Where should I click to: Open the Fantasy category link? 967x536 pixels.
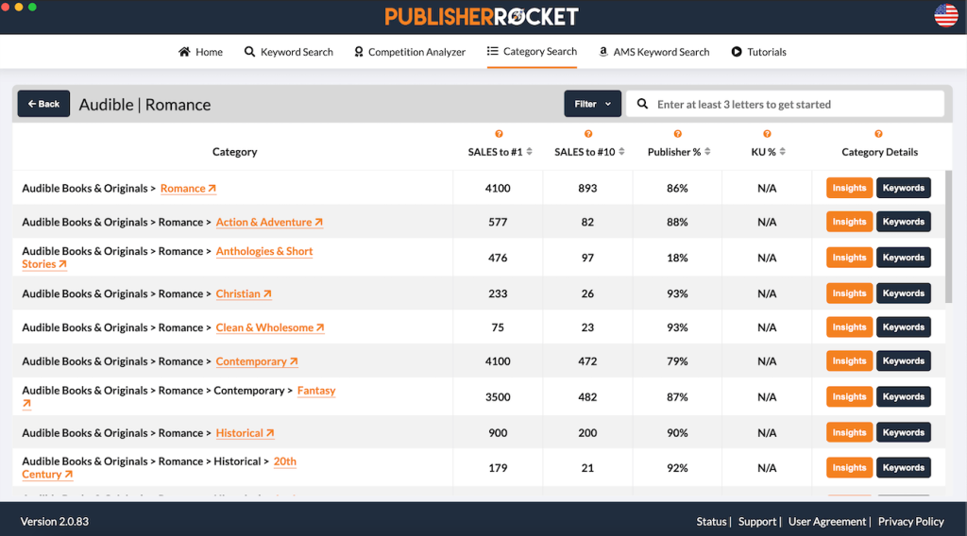(316, 391)
